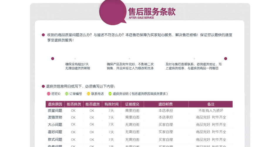279x147 pixels.
Task: Click the green 04 number badge
Action: coord(110,94)
